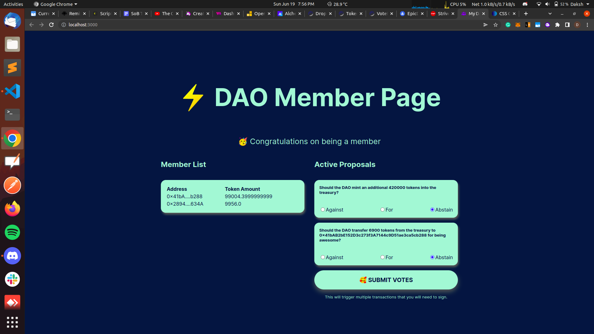Open Chrome extensions puzzle icon

(x=557, y=25)
